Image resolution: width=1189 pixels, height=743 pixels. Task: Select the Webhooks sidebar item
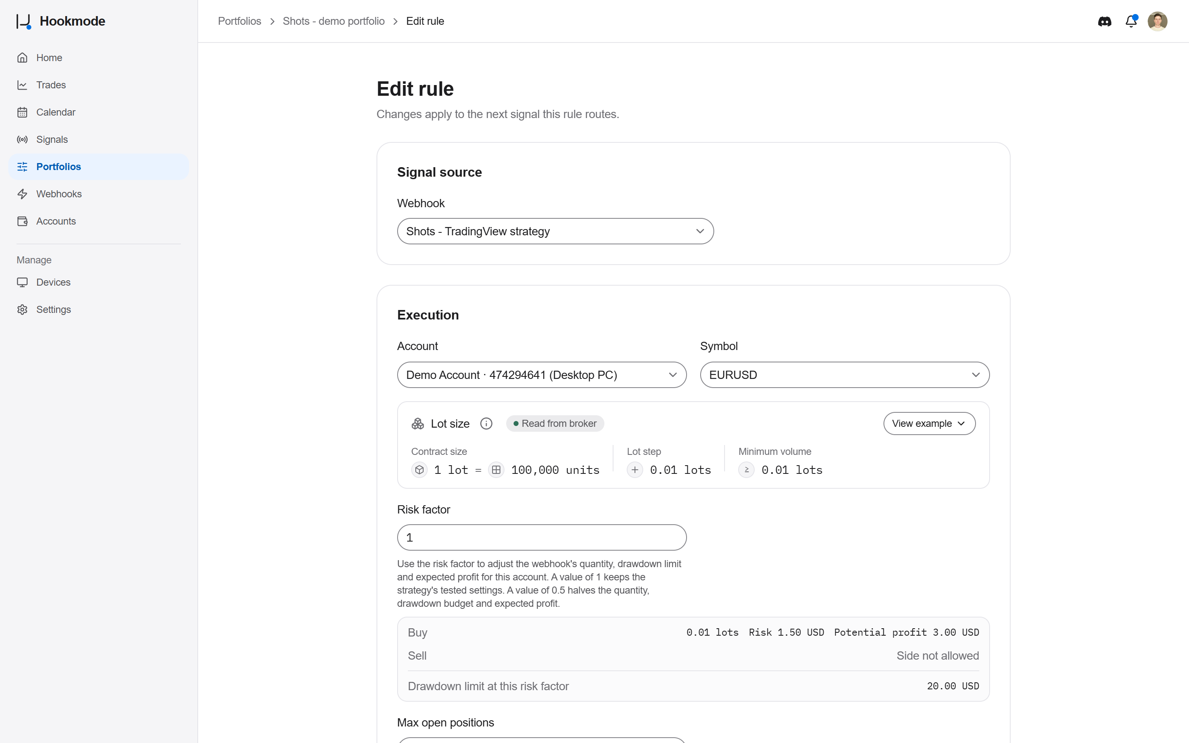[99, 194]
